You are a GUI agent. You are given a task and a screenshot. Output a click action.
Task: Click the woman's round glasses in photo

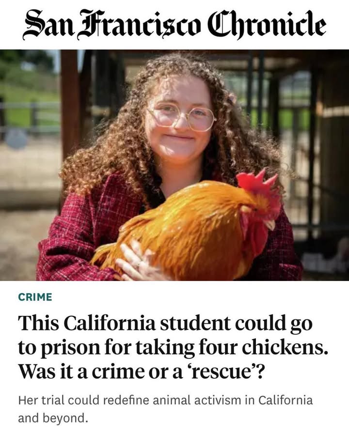[x=181, y=117]
